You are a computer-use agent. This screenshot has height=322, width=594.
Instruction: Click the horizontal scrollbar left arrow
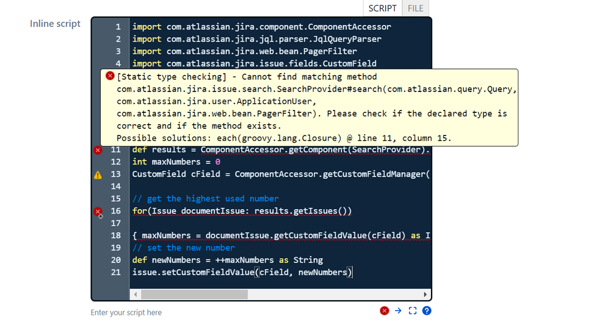tap(135, 295)
